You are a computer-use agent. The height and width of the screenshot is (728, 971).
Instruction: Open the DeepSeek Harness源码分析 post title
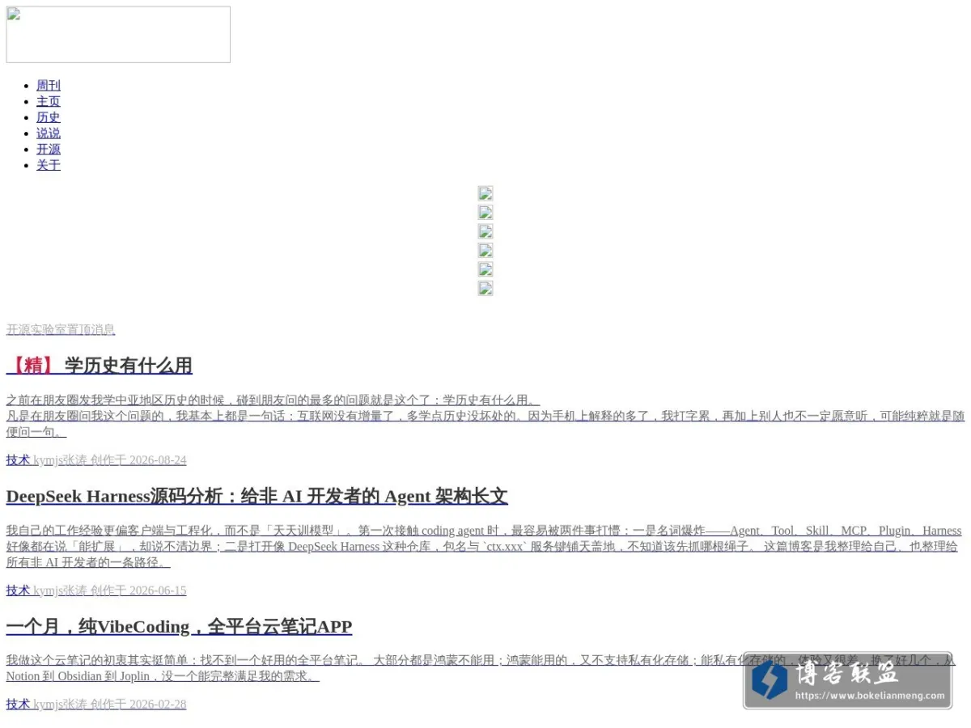click(257, 497)
